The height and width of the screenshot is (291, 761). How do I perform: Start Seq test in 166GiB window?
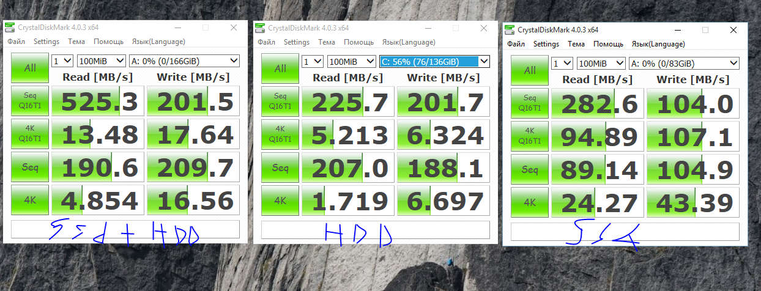point(29,167)
